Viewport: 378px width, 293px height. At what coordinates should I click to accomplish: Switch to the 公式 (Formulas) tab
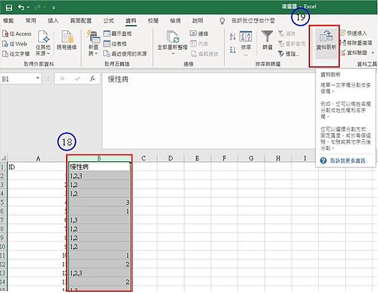pyautogui.click(x=108, y=21)
